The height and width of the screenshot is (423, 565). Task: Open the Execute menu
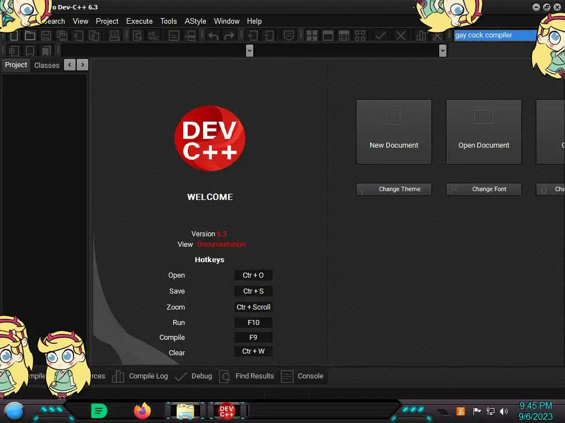(x=140, y=21)
